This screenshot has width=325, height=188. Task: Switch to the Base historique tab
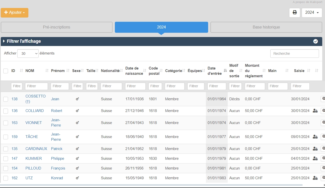266,27
